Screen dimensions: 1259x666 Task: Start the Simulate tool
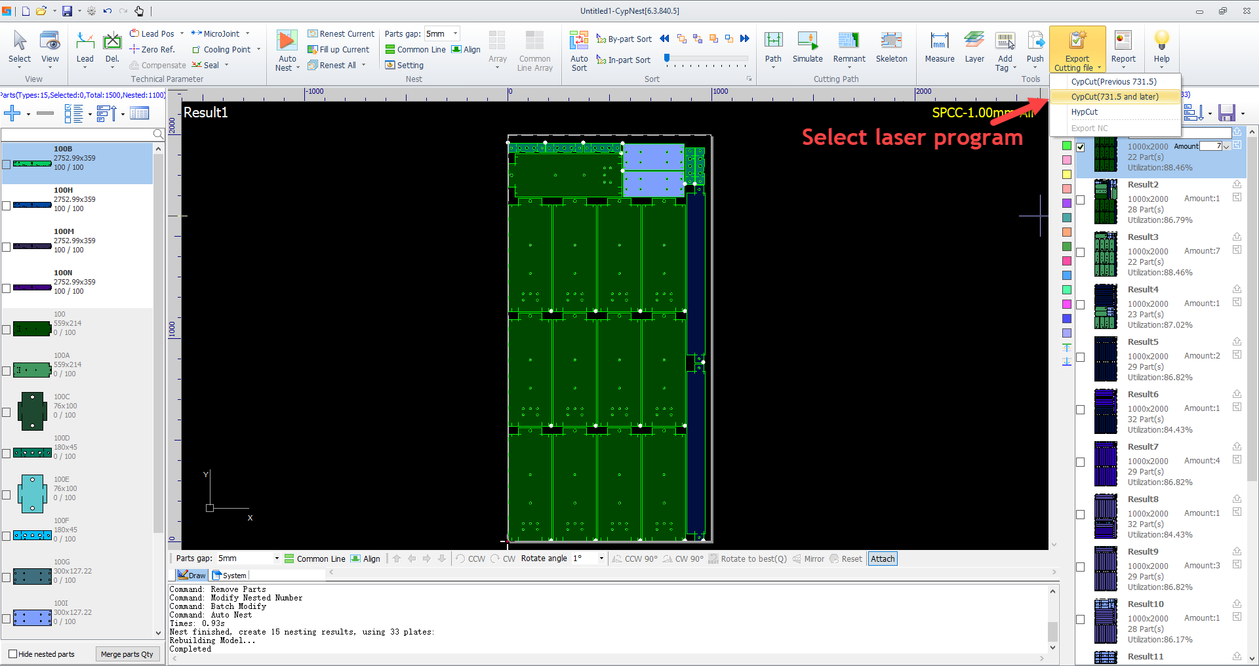[807, 47]
